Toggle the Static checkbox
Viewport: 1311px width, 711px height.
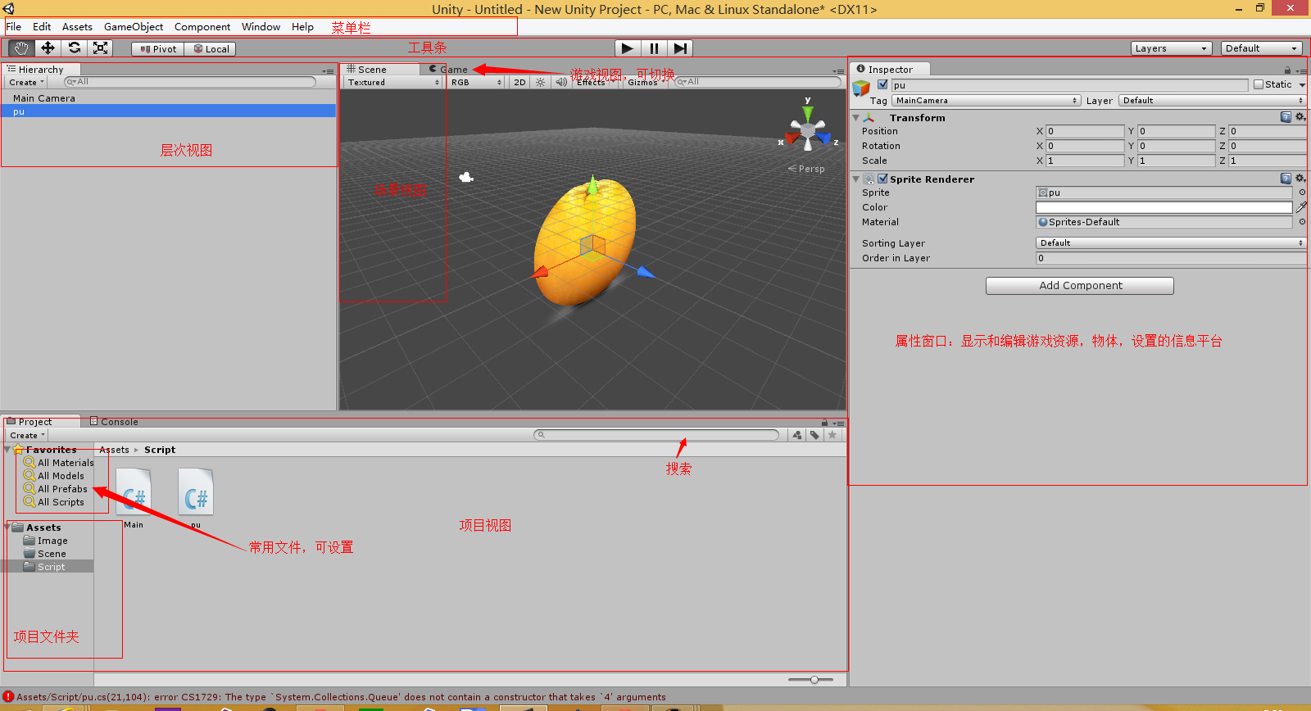pos(1259,84)
